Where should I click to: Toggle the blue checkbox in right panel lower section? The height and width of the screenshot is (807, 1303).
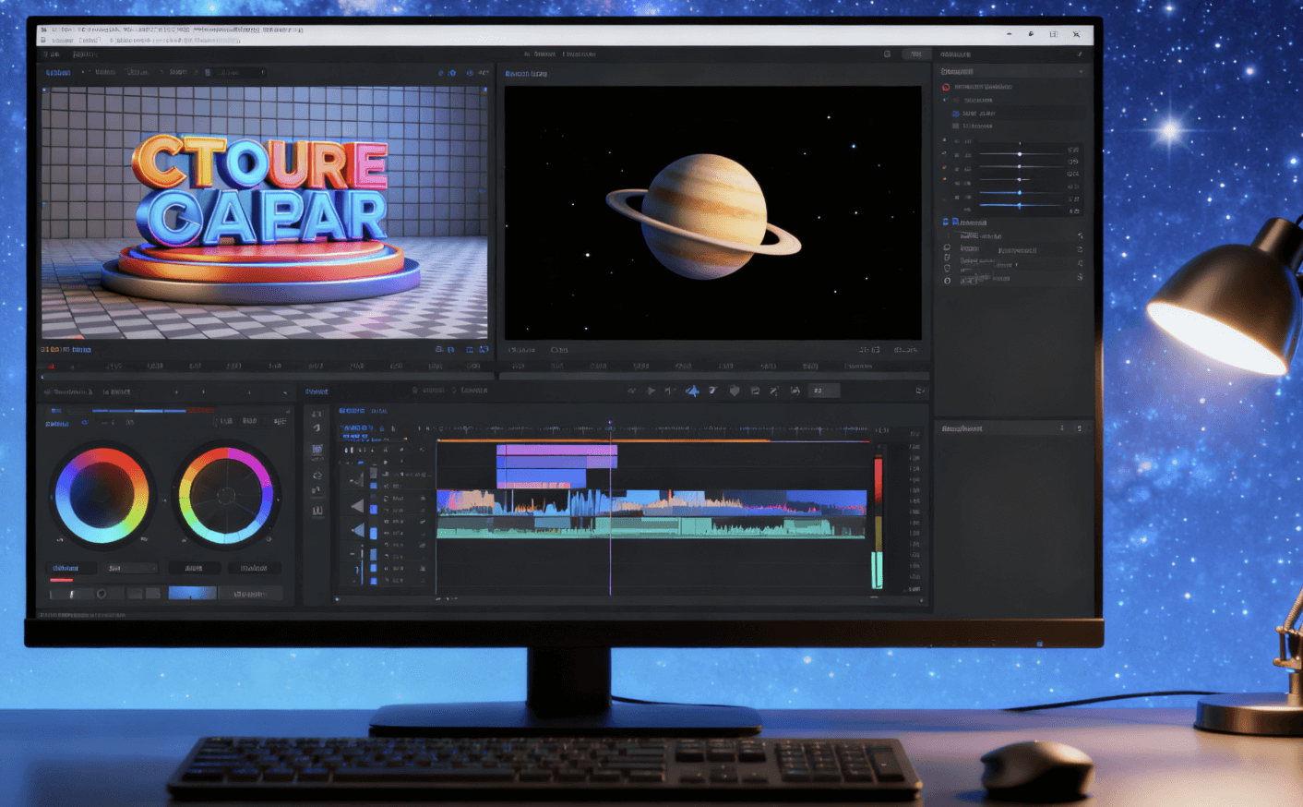pos(946,223)
